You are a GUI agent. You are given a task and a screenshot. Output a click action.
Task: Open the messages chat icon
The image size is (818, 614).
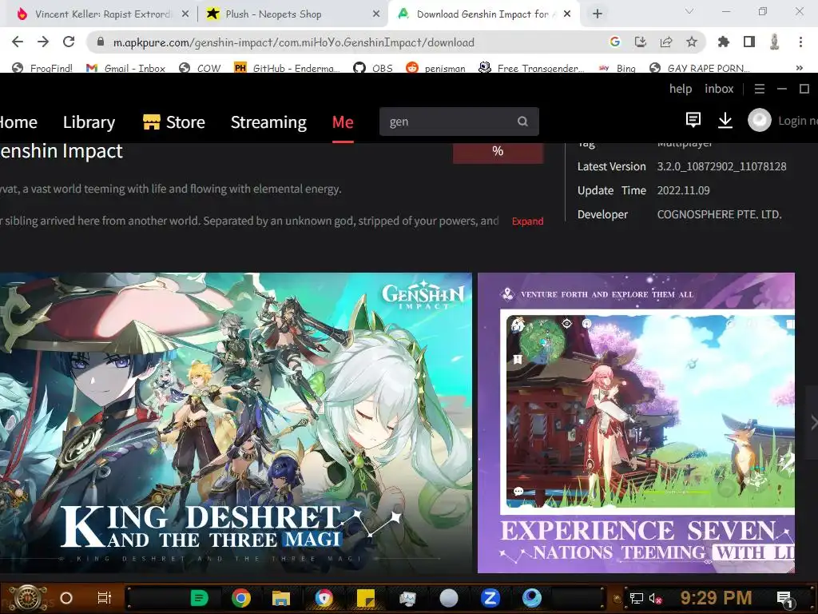[693, 120]
